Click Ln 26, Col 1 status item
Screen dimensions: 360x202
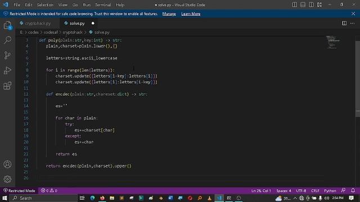pos(261,191)
